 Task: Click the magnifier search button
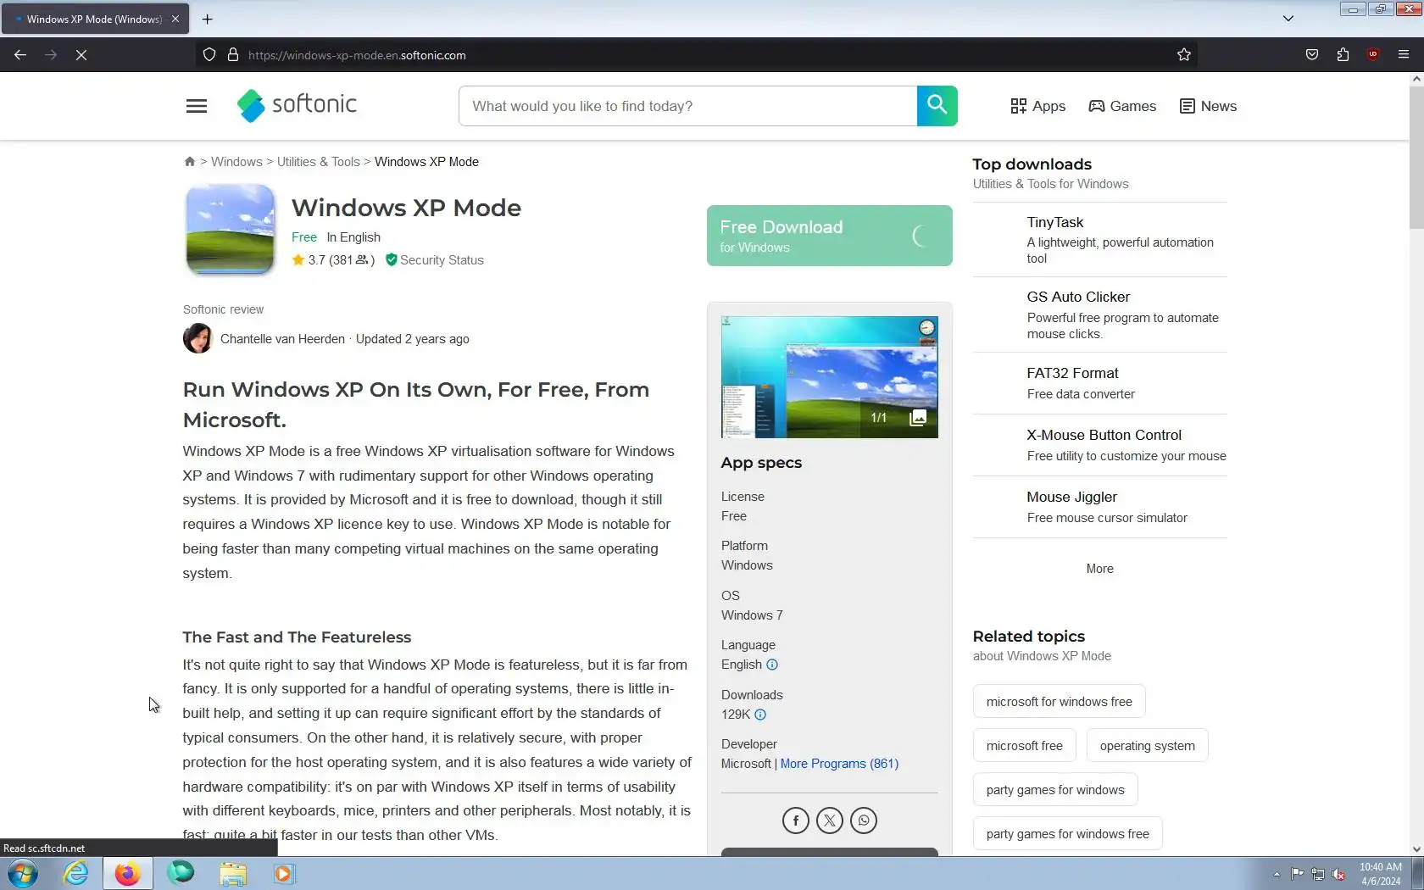click(937, 105)
